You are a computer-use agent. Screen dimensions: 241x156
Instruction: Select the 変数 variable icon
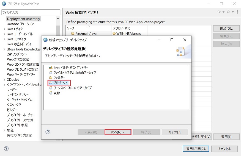coord(51,93)
